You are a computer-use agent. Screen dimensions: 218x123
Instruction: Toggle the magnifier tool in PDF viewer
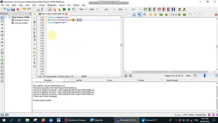[139, 15]
